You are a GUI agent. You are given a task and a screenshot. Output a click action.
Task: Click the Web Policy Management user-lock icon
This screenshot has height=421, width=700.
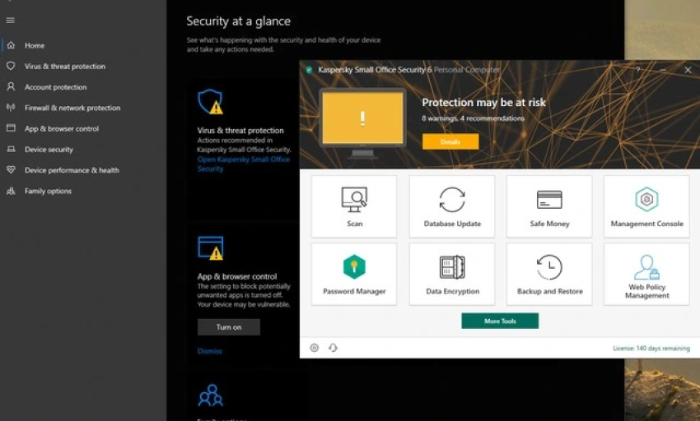[x=646, y=267]
